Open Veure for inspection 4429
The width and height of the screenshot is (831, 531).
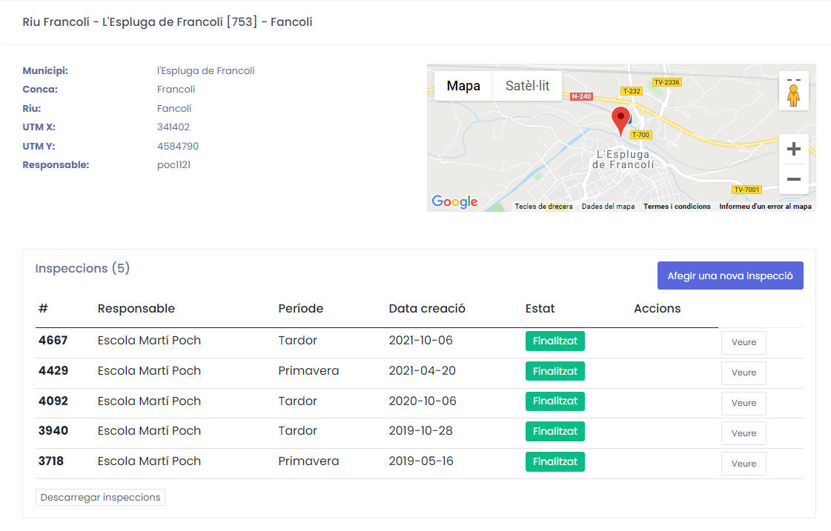744,373
